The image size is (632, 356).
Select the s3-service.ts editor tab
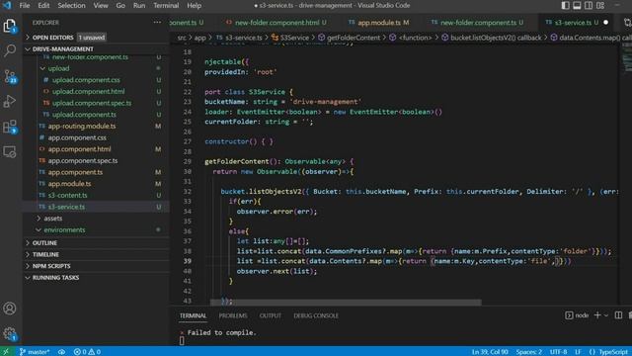pyautogui.click(x=577, y=23)
